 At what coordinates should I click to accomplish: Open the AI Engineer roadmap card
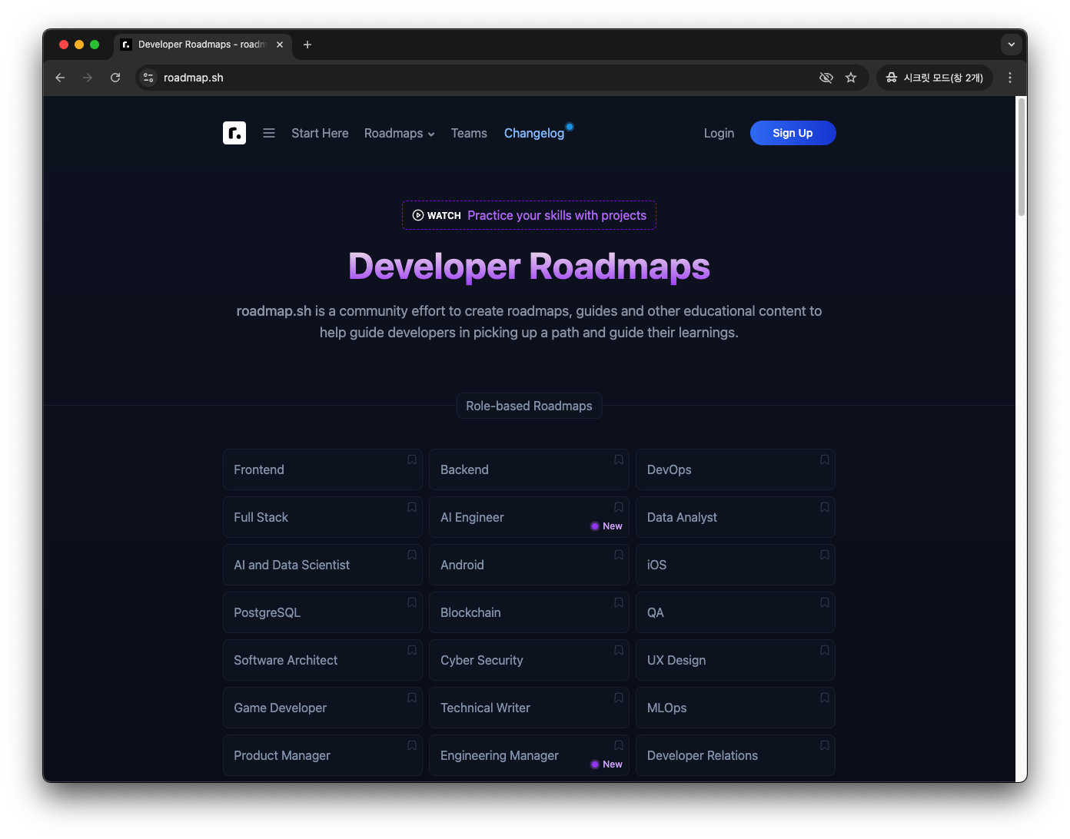click(x=529, y=517)
